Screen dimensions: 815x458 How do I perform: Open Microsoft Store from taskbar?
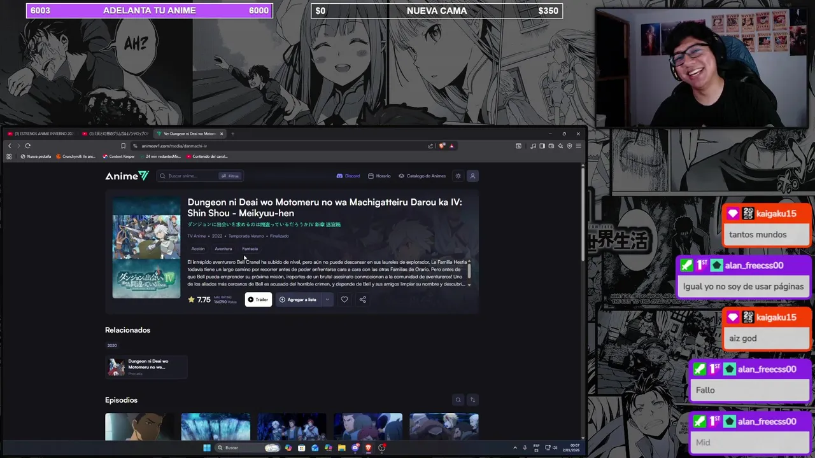click(302, 448)
